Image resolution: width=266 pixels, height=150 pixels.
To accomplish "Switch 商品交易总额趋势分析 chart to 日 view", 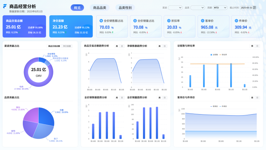I will pyautogui.click(x=122, y=46).
